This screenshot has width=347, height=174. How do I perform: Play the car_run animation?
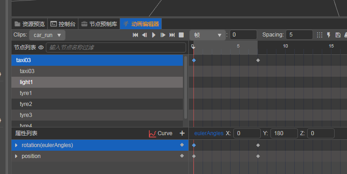154,35
